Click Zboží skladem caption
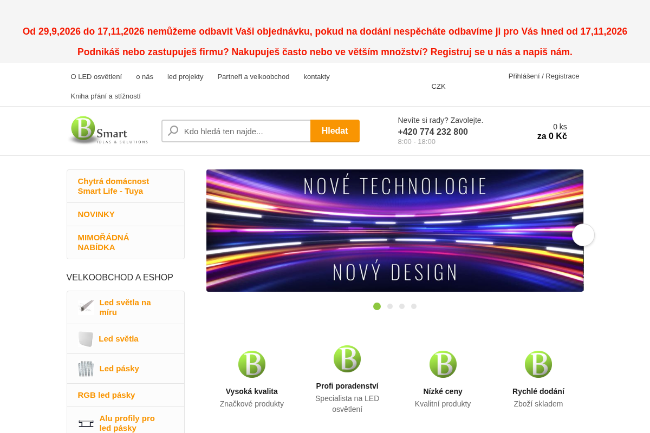 [x=538, y=404]
